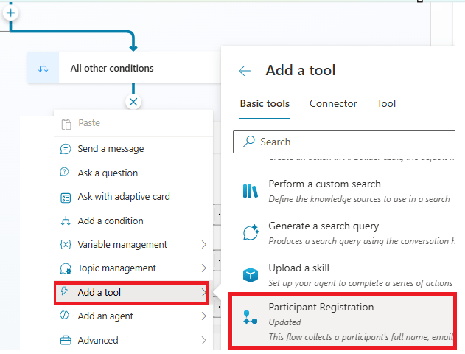Expand the Add an agent submenu chevron
The height and width of the screenshot is (354, 465).
(203, 316)
